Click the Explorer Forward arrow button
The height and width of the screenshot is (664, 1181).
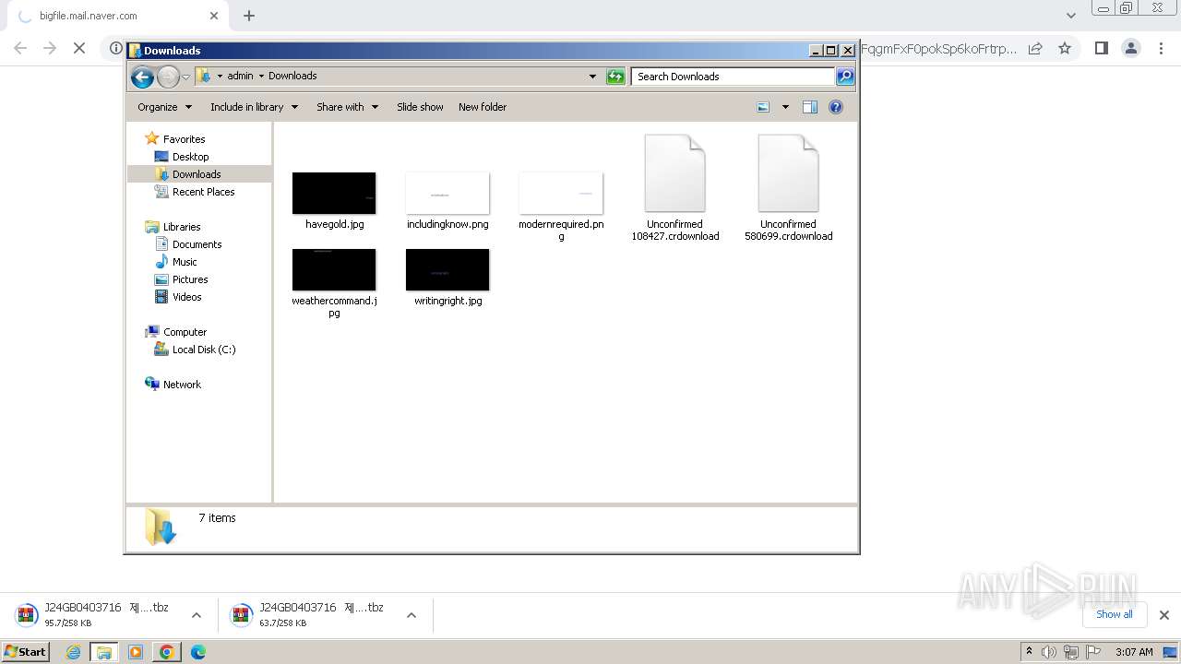coord(168,77)
